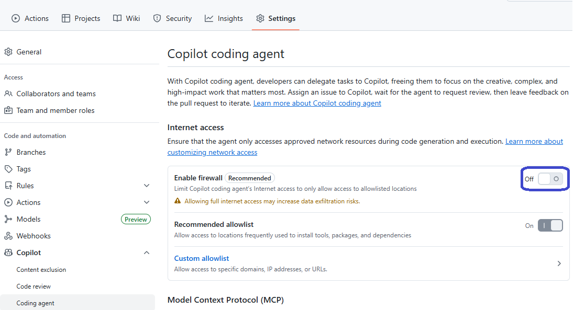
Task: Turn on the Enable firewall toggle
Action: (550, 179)
